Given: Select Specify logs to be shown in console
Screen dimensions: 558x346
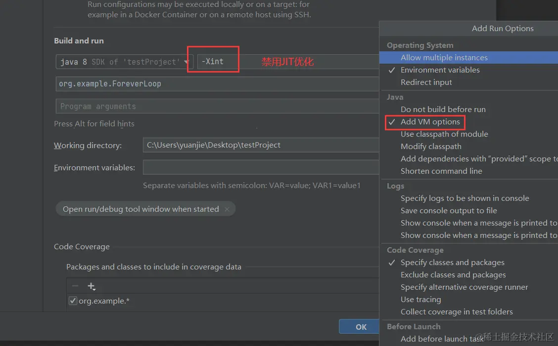Looking at the screenshot, I should click(x=468, y=198).
